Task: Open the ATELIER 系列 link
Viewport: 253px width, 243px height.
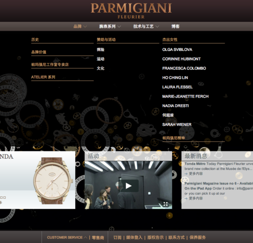Action: coord(43,77)
